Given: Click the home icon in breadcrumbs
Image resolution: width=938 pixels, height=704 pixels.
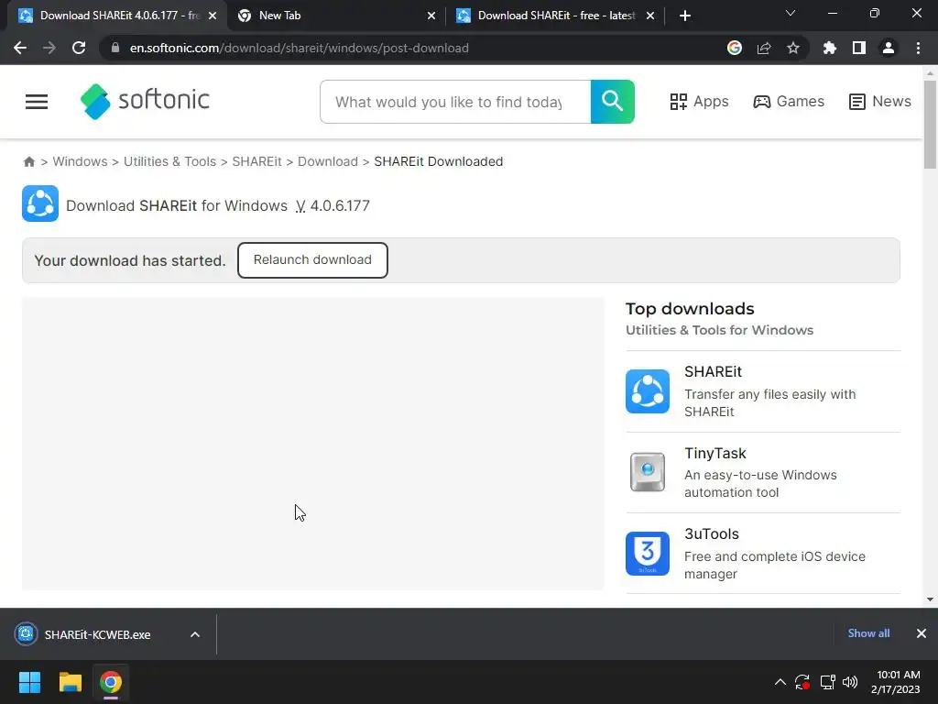Looking at the screenshot, I should [x=28, y=161].
